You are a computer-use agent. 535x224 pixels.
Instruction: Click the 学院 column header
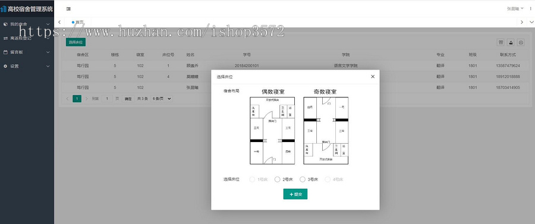click(346, 55)
